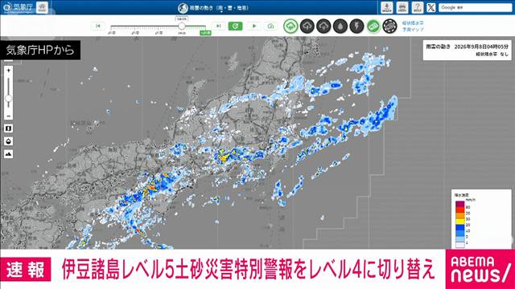Screen dimensions: 515x289
Task: Select the water droplet layer icon
Action: [x=340, y=26]
